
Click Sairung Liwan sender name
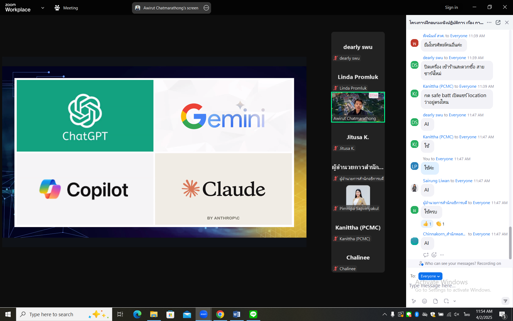[436, 181]
